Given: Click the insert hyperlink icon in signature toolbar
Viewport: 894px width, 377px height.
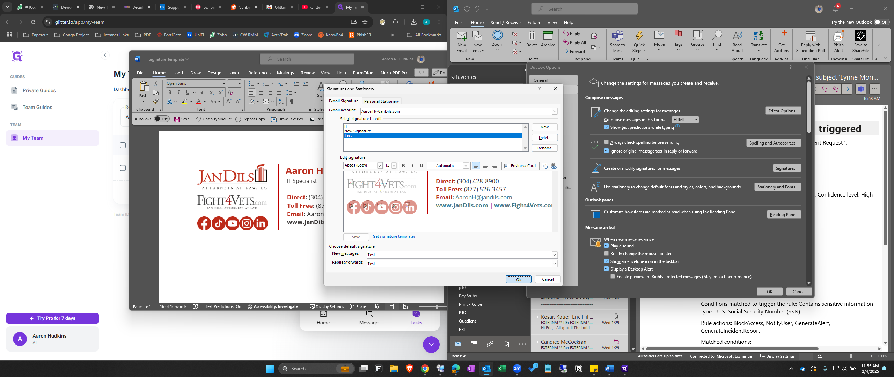Looking at the screenshot, I should tap(554, 166).
